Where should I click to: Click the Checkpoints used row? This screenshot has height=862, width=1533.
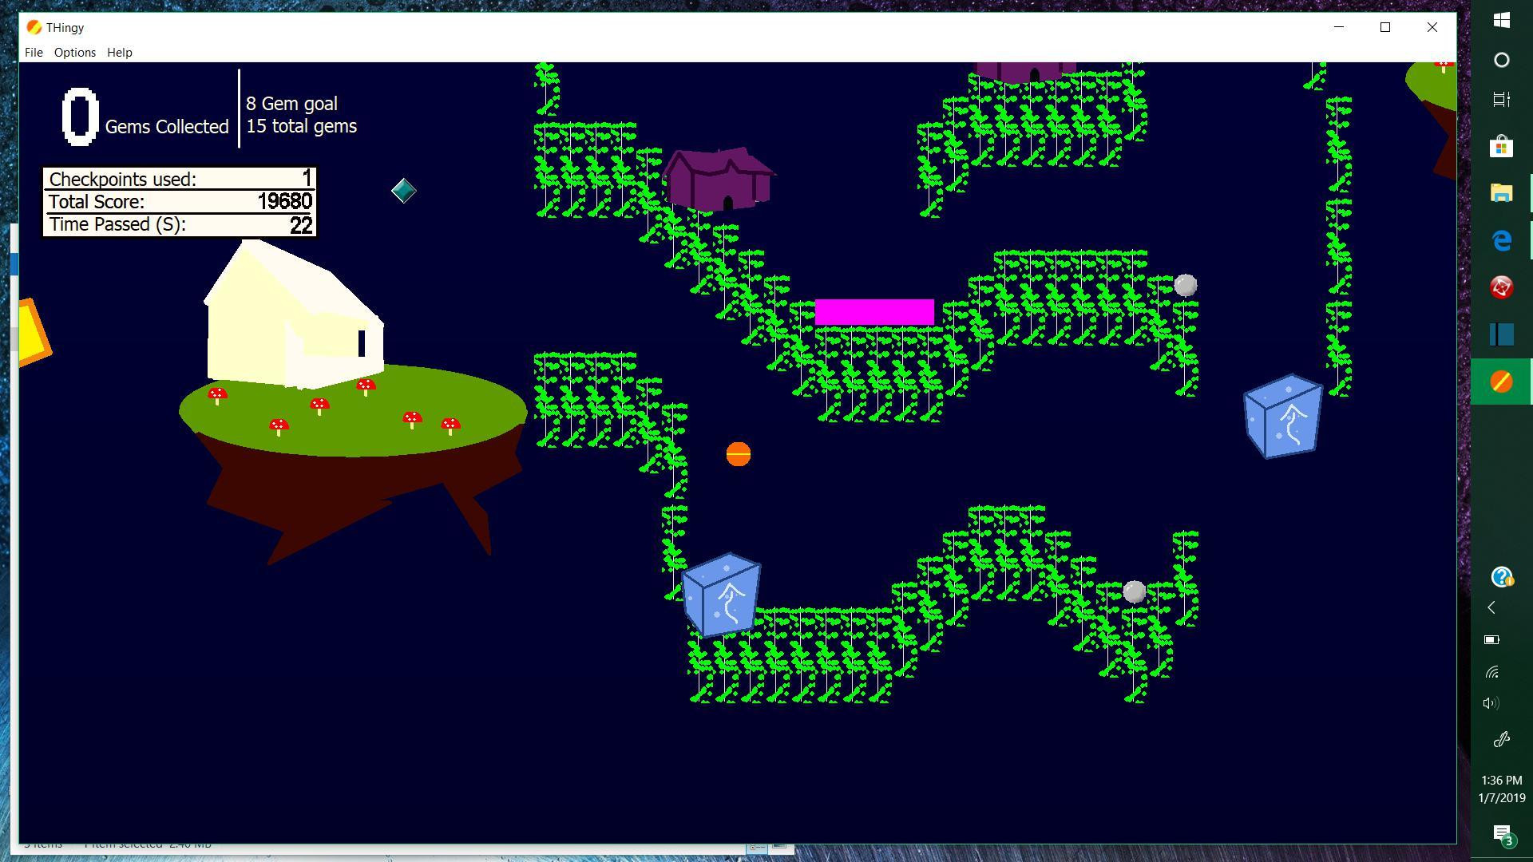[x=180, y=179]
